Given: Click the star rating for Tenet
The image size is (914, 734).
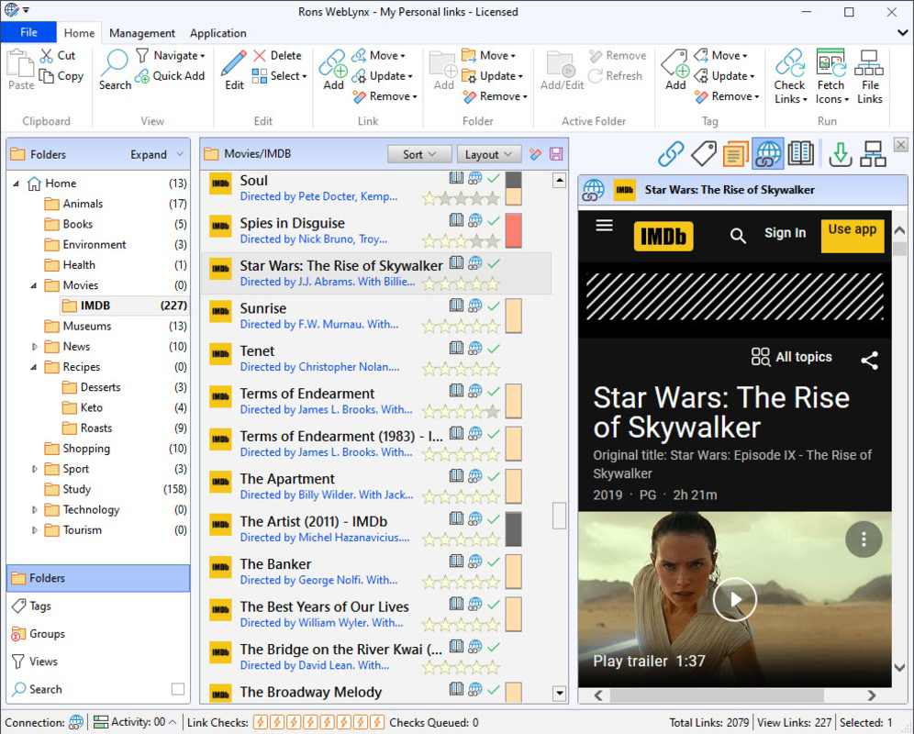Looking at the screenshot, I should click(x=463, y=369).
